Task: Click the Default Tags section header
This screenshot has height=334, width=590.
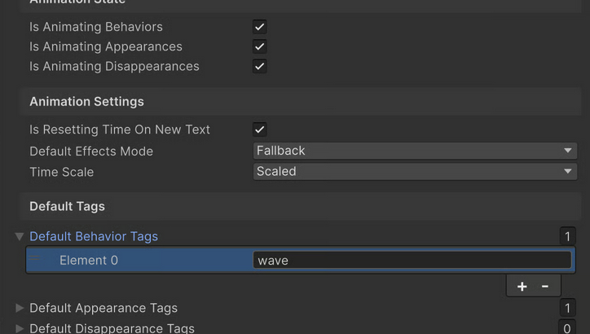Action: click(67, 206)
